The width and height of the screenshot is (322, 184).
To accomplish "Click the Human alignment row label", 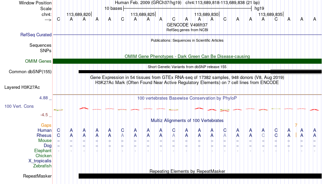I will click(x=44, y=130).
